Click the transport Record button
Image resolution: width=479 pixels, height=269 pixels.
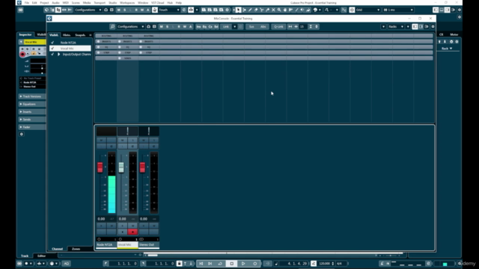(254, 264)
